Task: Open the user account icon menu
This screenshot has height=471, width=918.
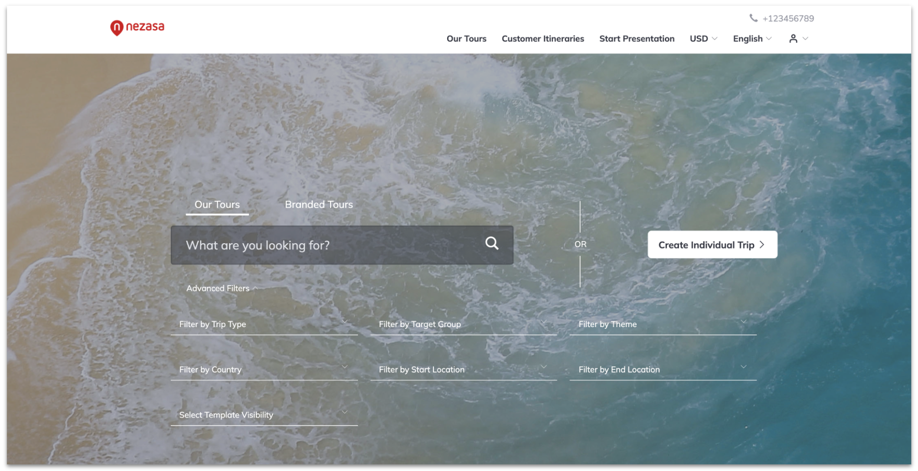Action: pos(798,39)
